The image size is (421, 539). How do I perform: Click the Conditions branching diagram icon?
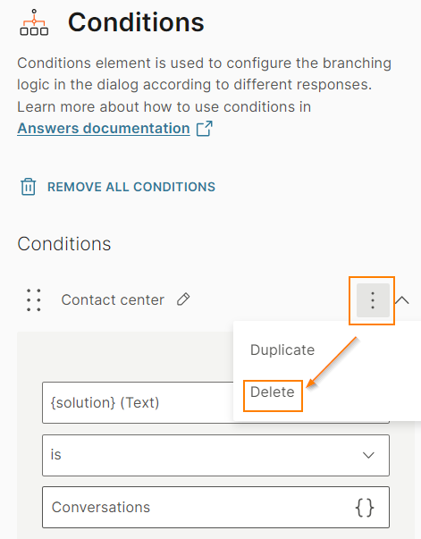coord(34,22)
